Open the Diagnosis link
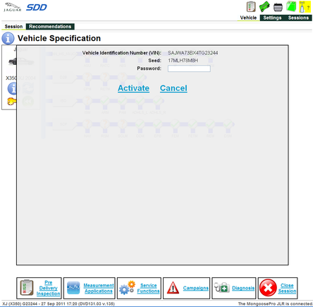Image resolution: width=313 pixels, height=307 pixels. (x=243, y=288)
